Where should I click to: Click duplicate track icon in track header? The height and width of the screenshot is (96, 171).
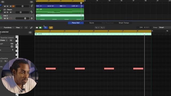tap(3, 2)
